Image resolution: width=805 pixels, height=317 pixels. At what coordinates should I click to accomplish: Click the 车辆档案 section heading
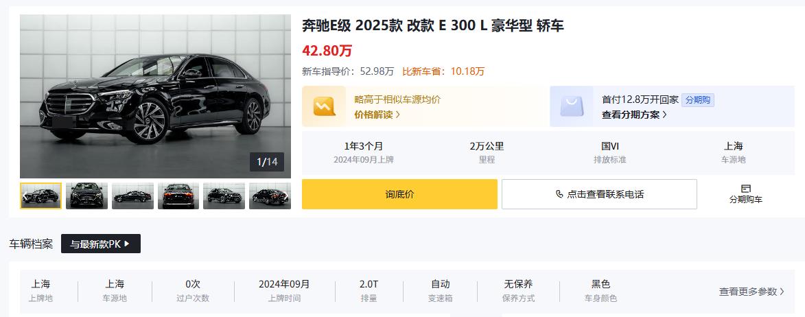[31, 244]
